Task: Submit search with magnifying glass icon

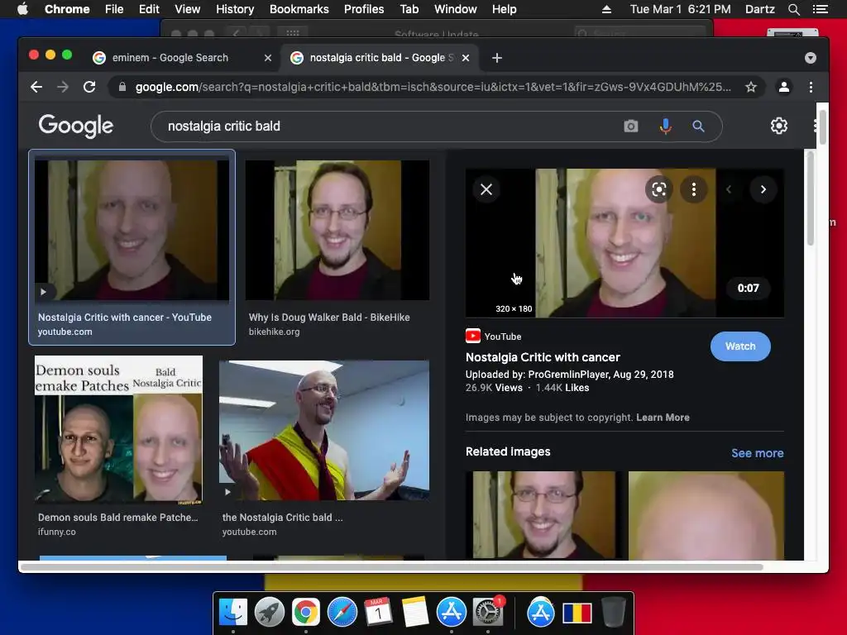Action: tap(698, 127)
